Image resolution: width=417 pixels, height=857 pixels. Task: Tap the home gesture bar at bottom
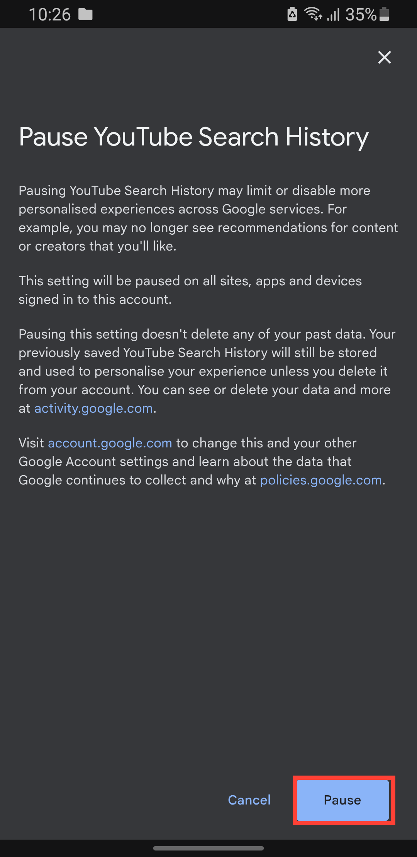[x=208, y=848]
